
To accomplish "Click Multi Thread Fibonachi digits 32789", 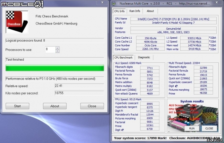I will 203,68.
